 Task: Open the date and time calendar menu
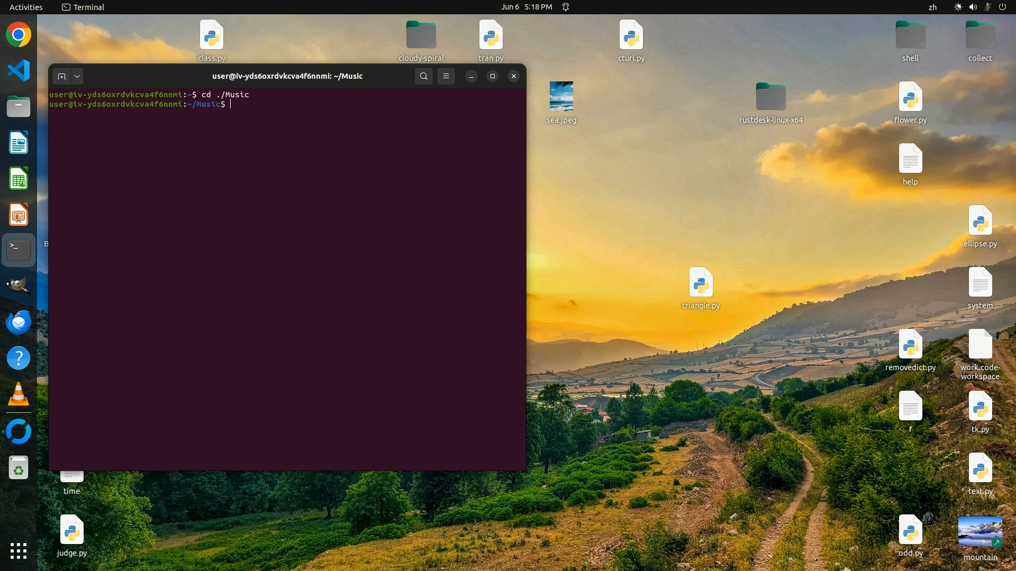[526, 7]
